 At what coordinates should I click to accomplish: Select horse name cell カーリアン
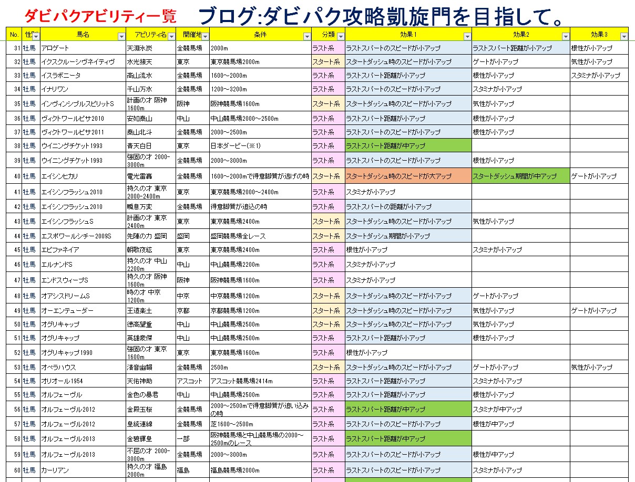83,470
